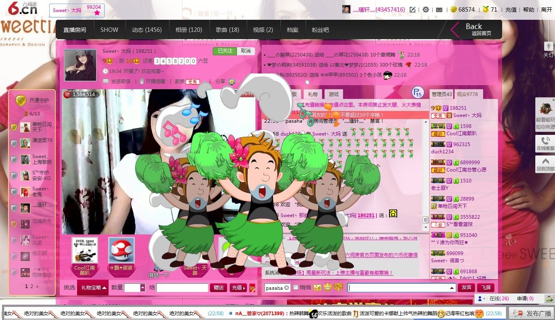
Task: Click the P15 level badge icon
Action: point(417,93)
